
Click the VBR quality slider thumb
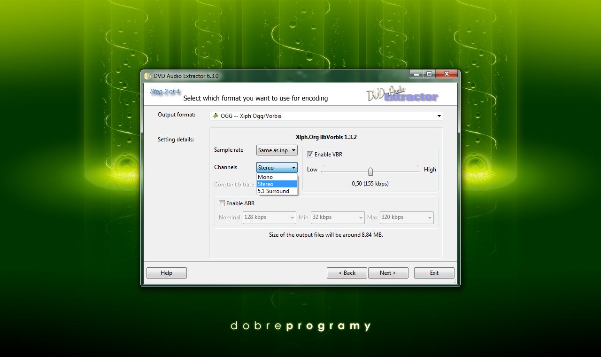tap(370, 171)
